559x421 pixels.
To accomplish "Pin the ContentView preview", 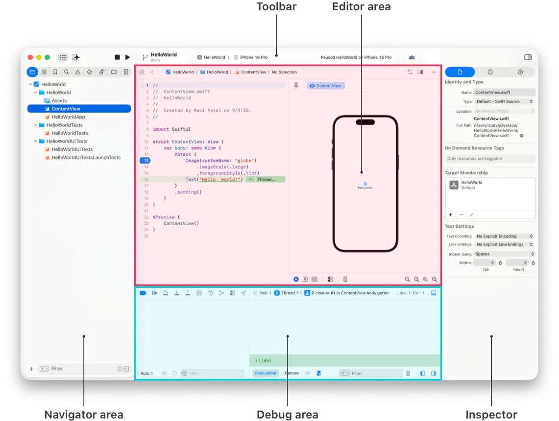I will tap(296, 86).
